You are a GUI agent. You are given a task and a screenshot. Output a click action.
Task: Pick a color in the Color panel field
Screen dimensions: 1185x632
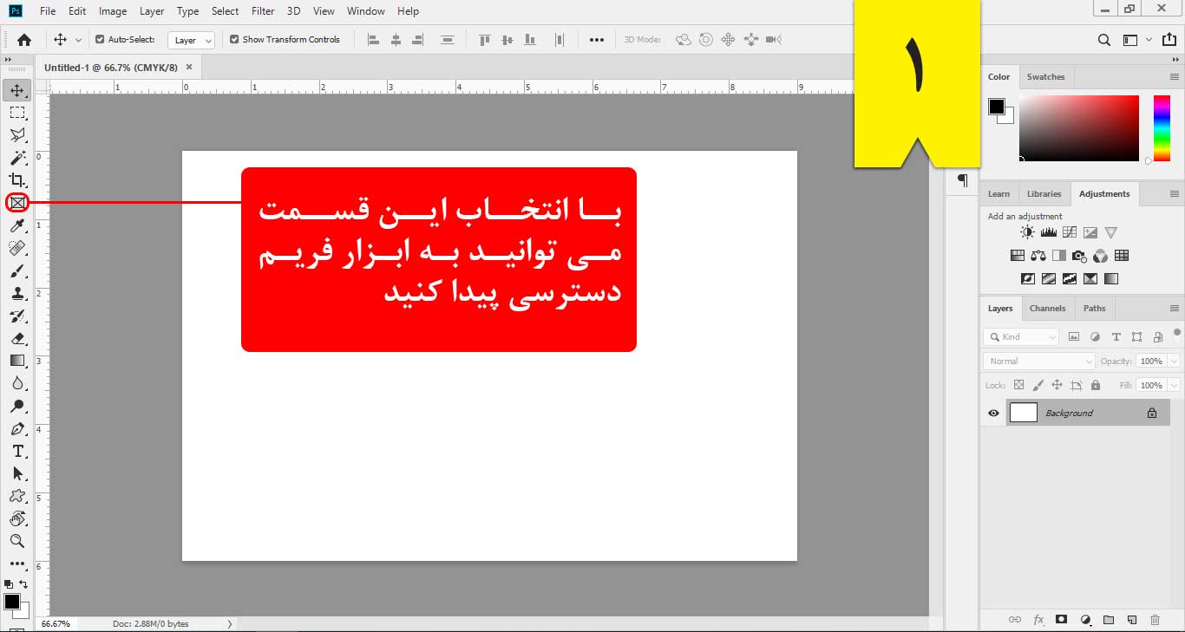1079,128
